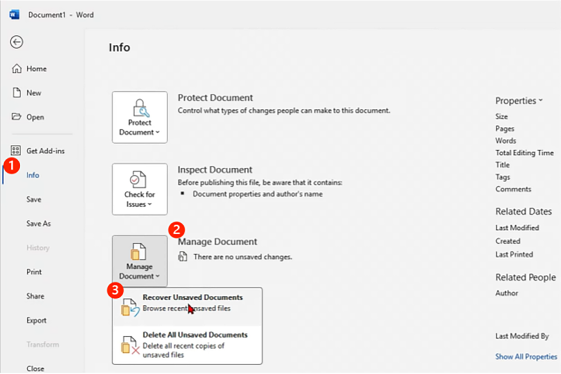Select the Share option in sidebar
The image size is (561, 374).
[x=36, y=296]
